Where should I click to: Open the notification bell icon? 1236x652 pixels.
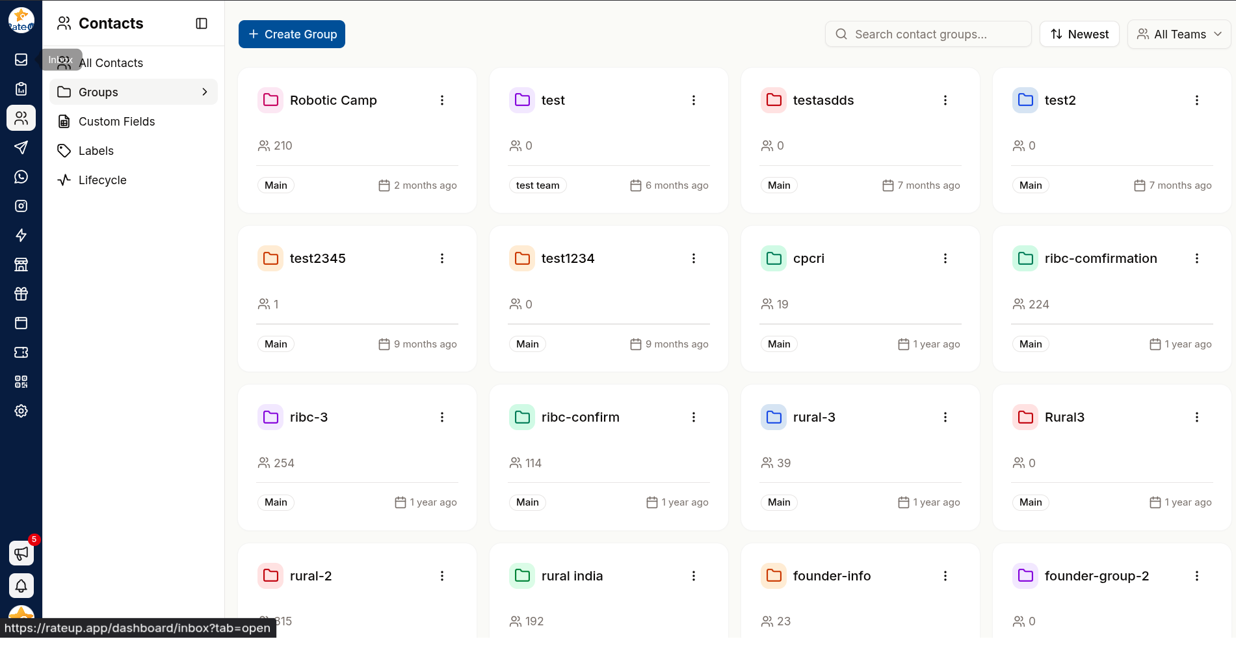(21, 586)
